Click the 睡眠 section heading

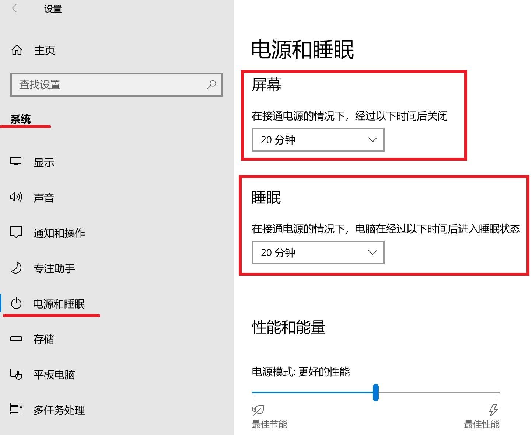coord(266,198)
